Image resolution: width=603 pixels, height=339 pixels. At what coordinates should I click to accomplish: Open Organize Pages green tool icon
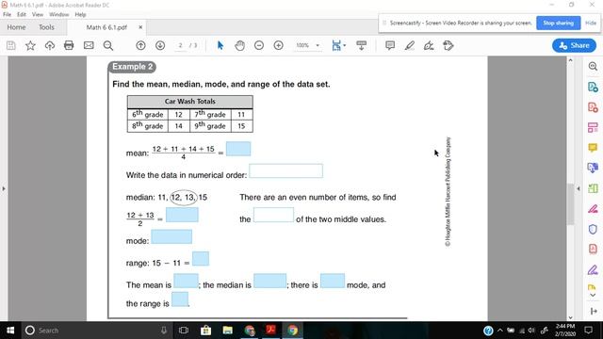593,188
